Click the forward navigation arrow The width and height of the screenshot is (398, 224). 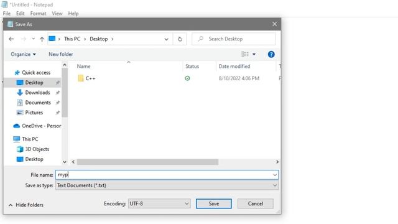point(24,39)
